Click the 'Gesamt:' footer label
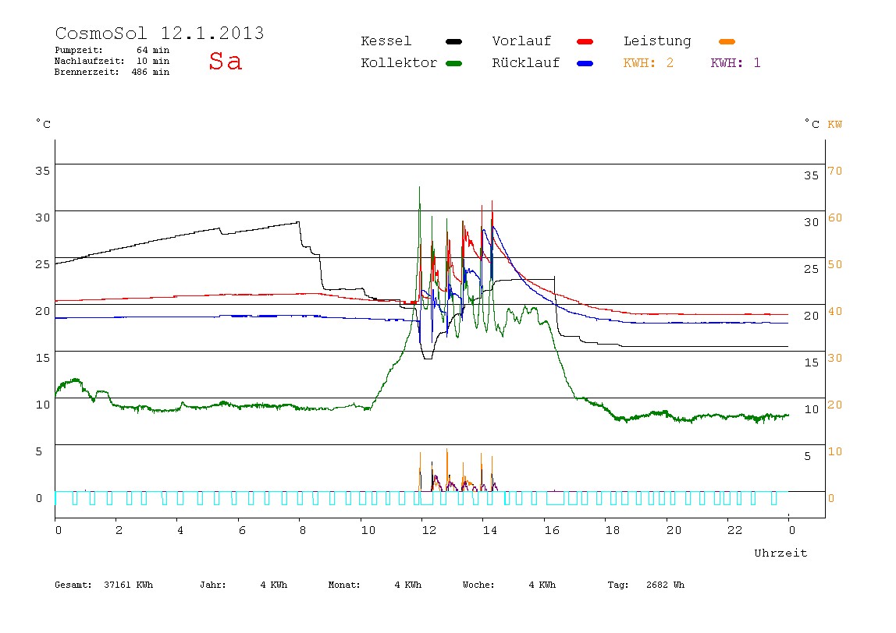 coord(73,585)
